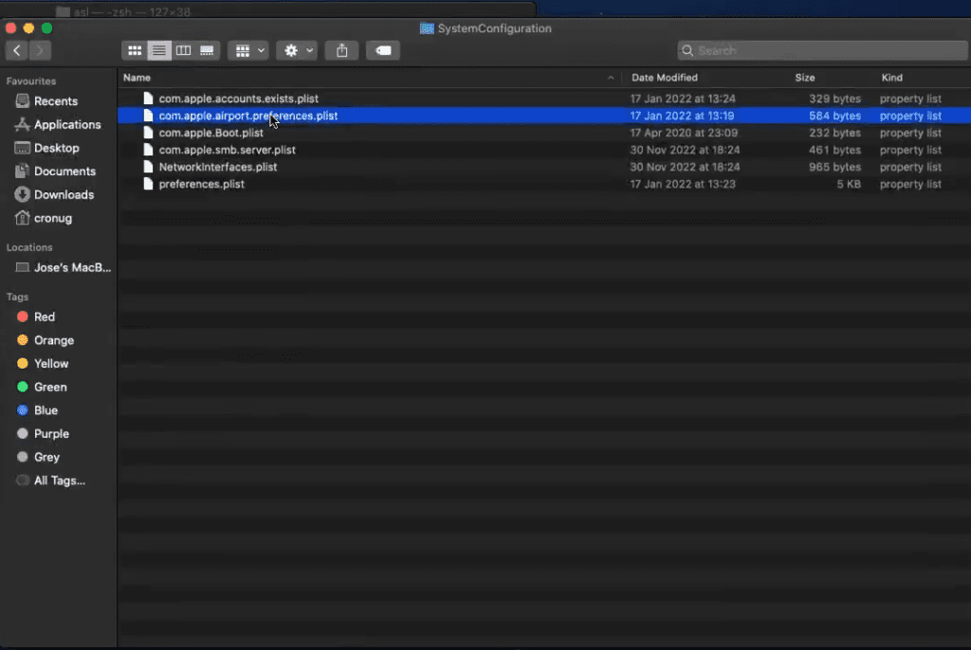The image size is (971, 650).
Task: Sort files by Date Modified column
Action: click(x=665, y=78)
